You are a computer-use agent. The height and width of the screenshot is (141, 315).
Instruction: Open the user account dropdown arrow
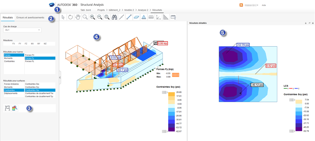pos(257,5)
